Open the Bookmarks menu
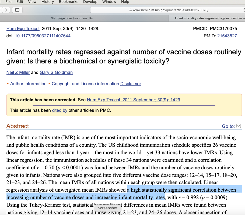This screenshot has width=245, height=215. click(69, 2)
